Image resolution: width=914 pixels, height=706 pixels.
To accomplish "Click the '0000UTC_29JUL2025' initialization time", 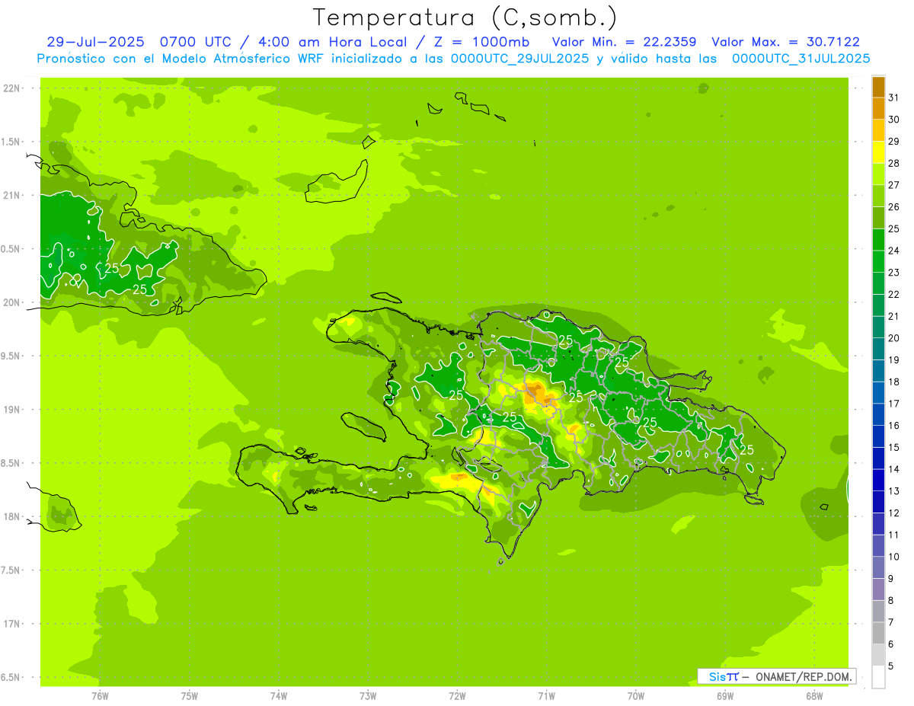I will tap(519, 59).
